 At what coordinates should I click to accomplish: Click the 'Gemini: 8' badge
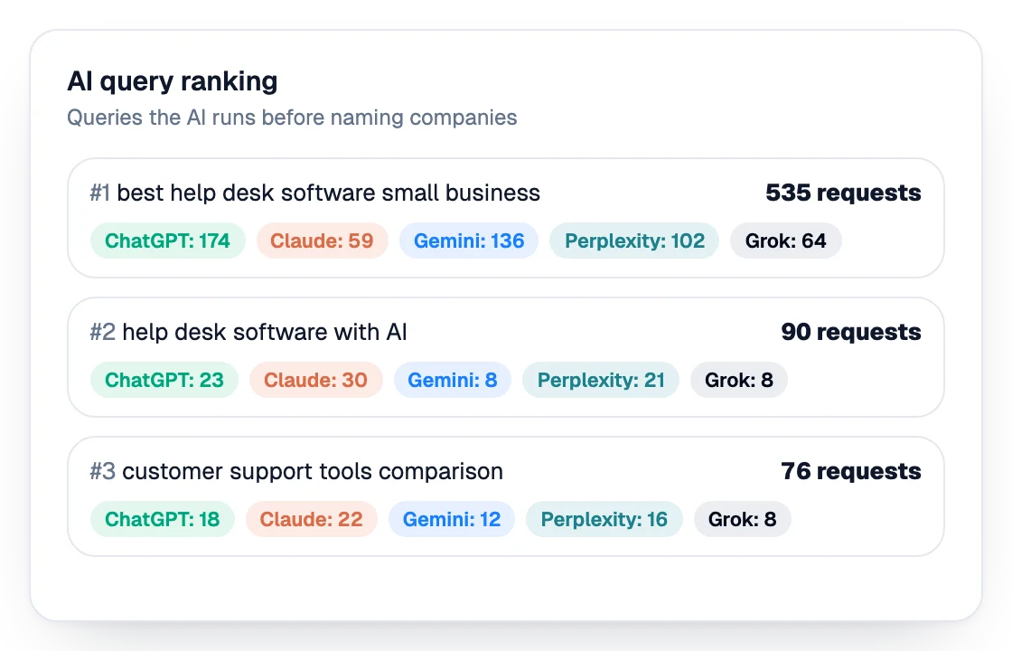(453, 380)
